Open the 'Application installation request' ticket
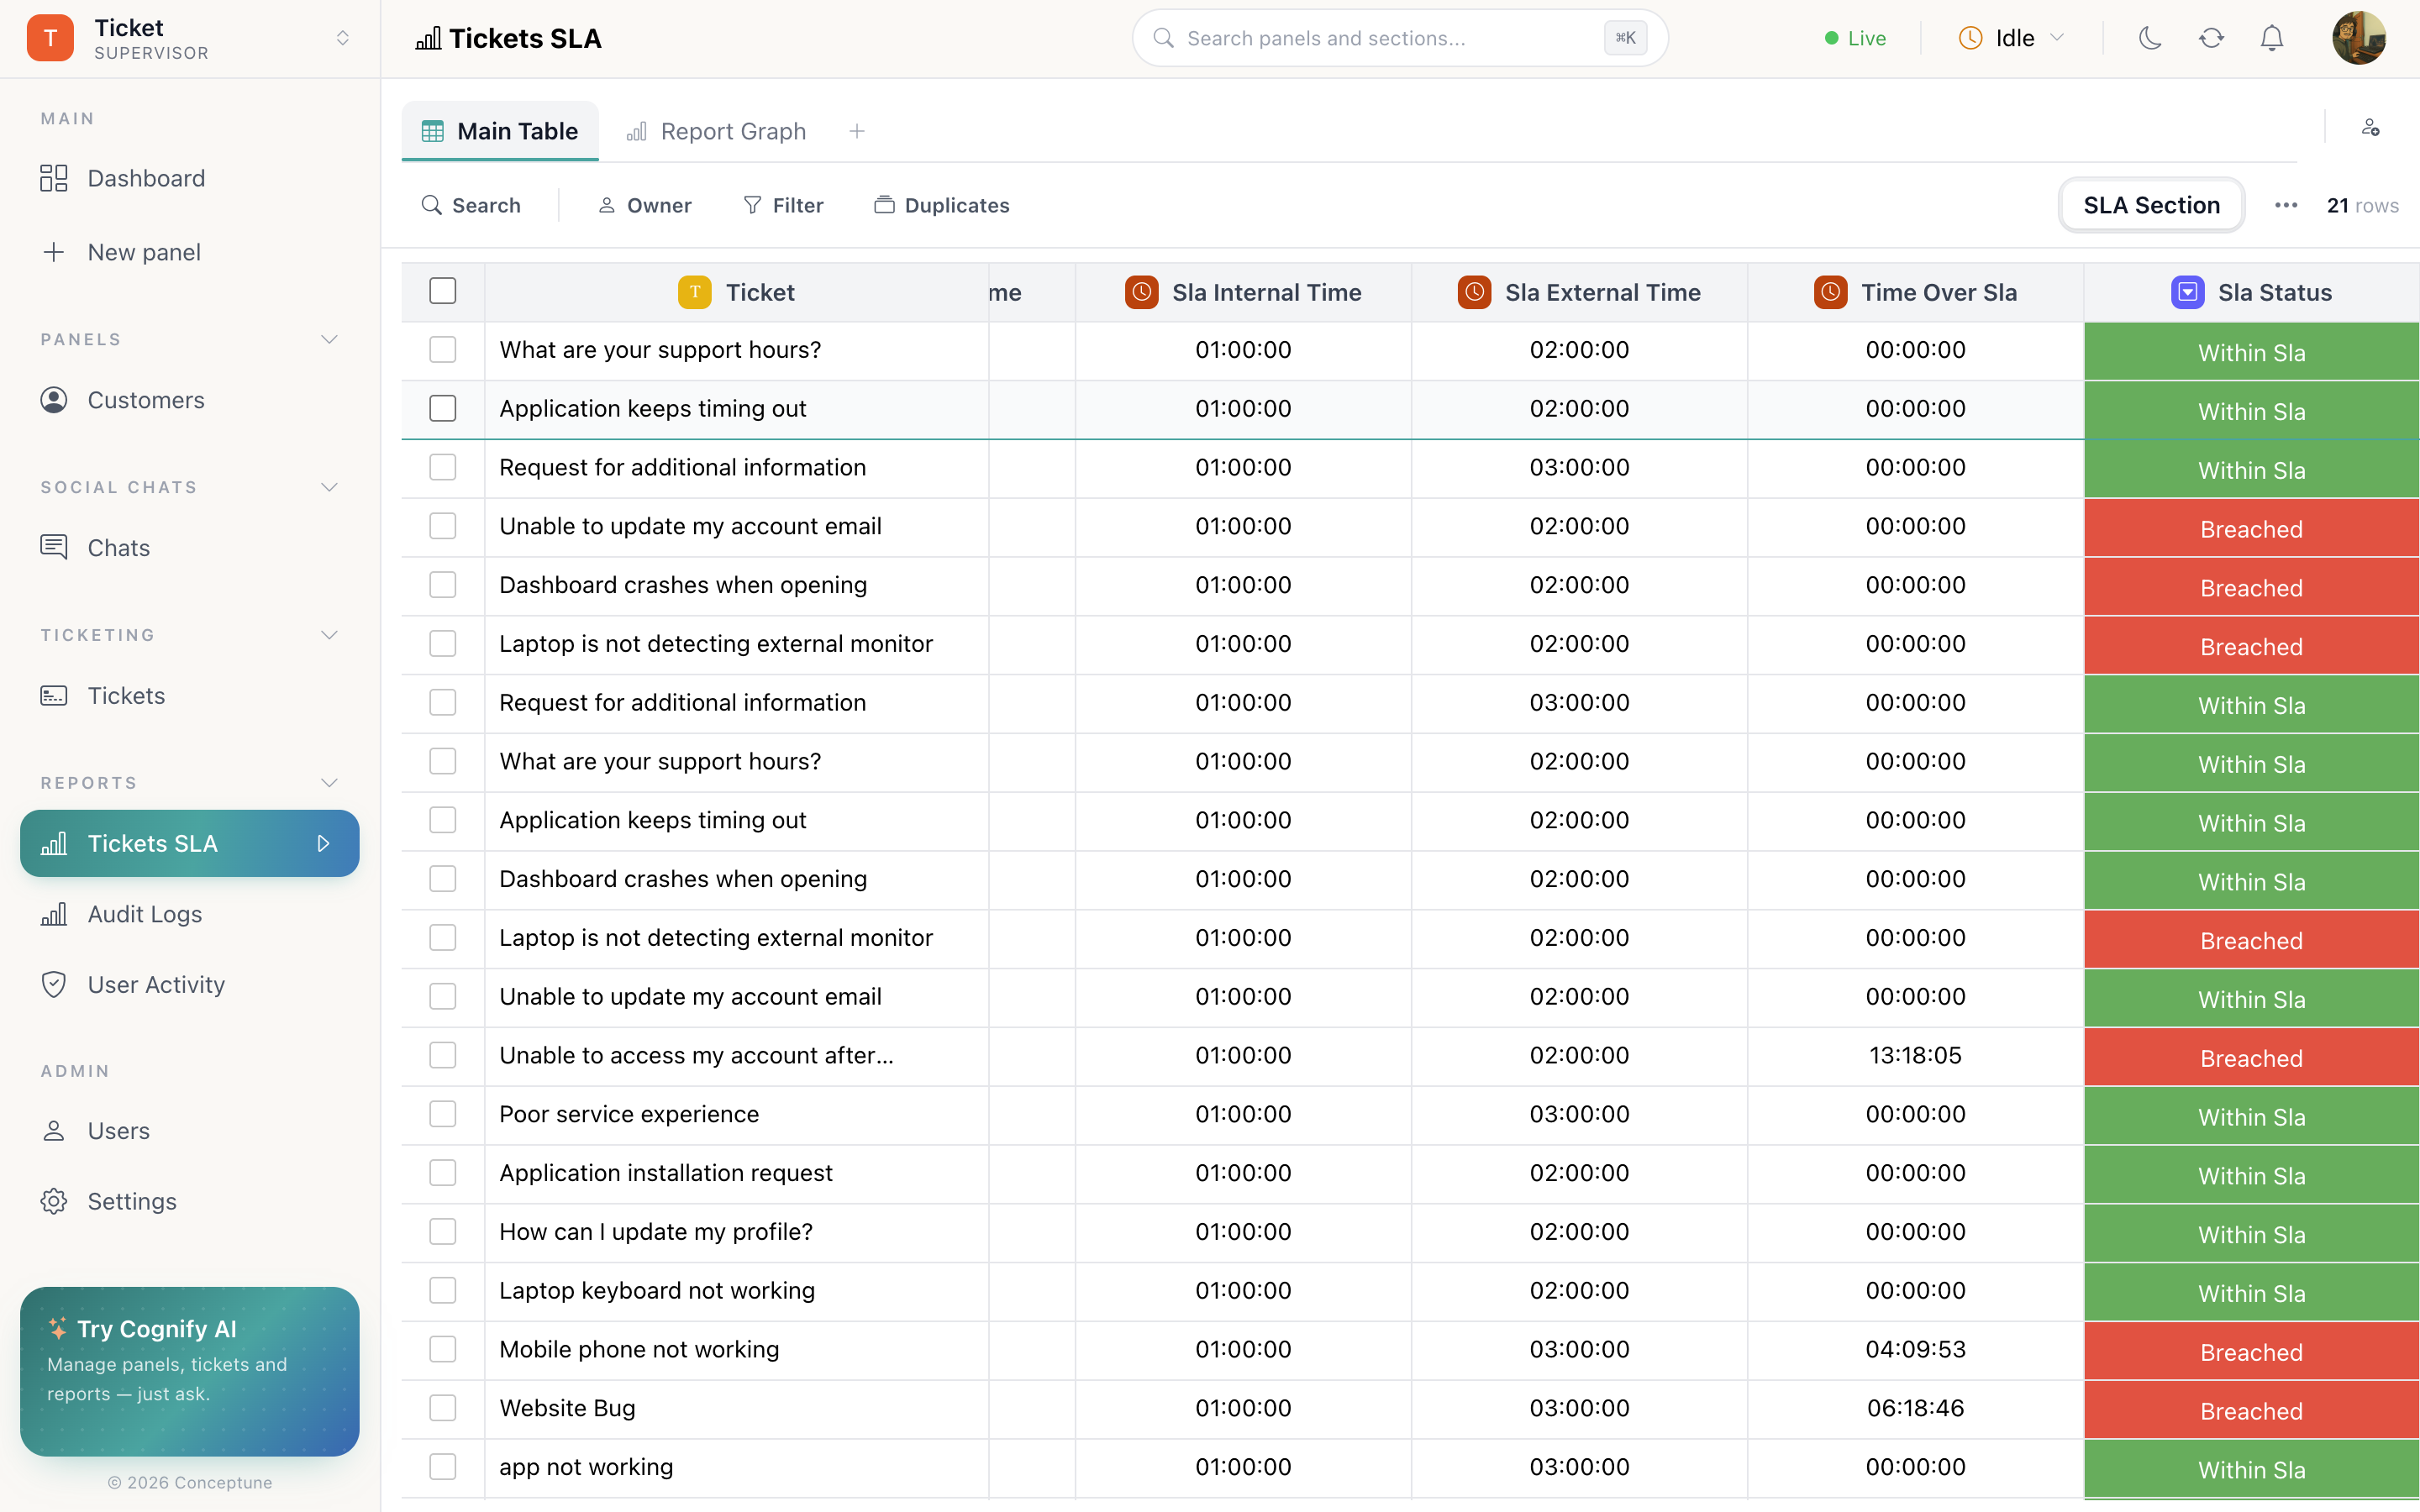2420x1512 pixels. point(666,1173)
